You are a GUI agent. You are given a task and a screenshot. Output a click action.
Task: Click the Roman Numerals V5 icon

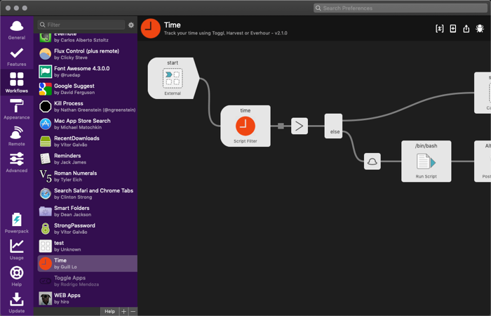tap(46, 176)
